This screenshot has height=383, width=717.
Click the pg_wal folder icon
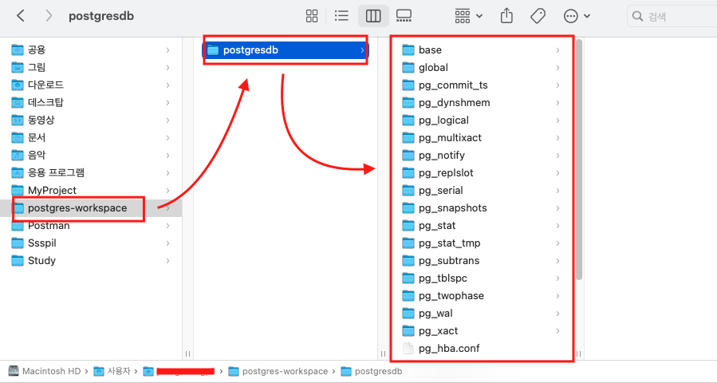pyautogui.click(x=408, y=314)
